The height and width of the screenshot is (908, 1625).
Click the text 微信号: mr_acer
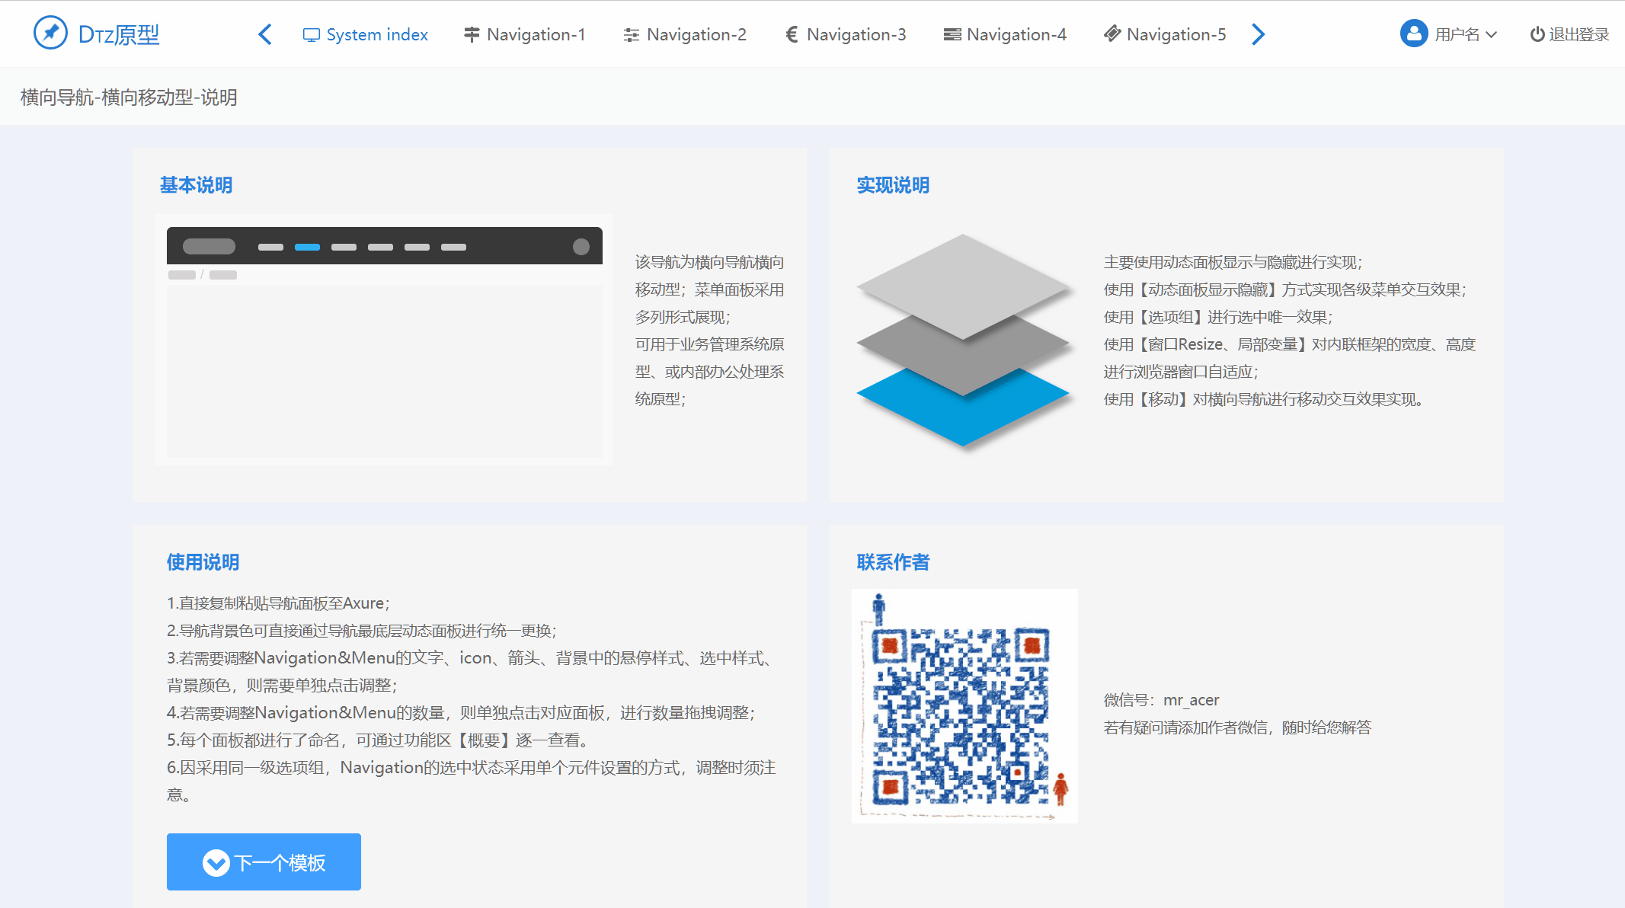1161,700
